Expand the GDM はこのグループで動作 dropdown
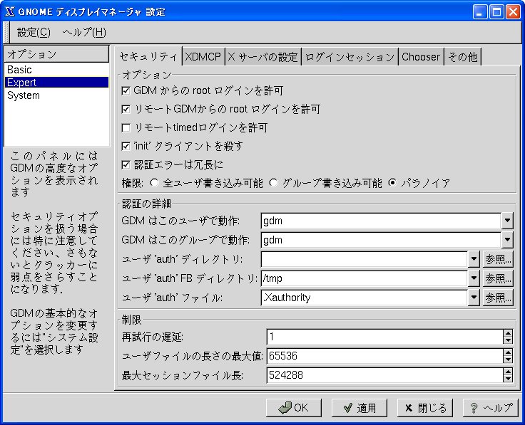 507,240
